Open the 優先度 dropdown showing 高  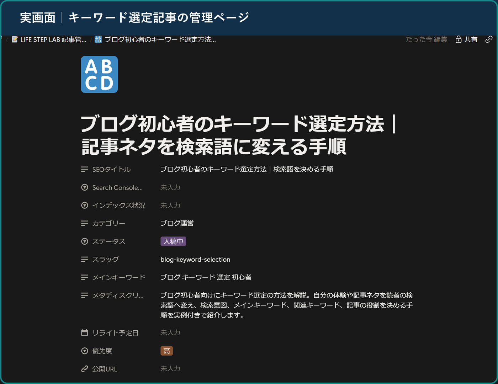click(166, 351)
